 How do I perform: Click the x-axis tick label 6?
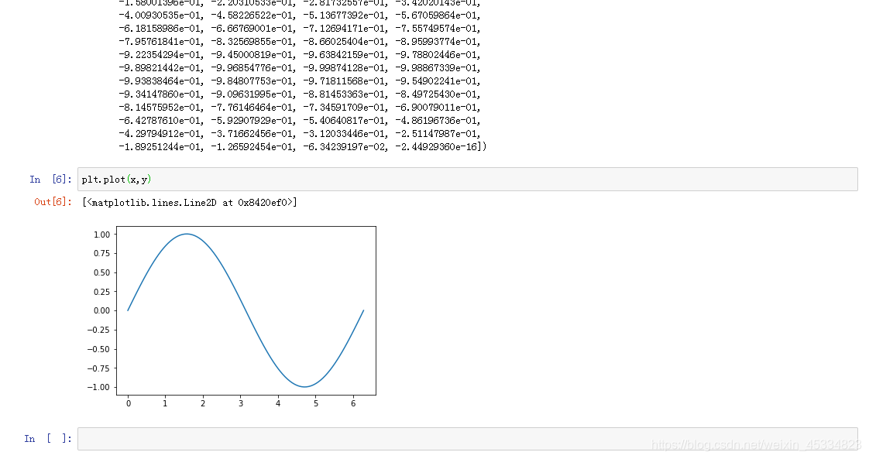(353, 403)
